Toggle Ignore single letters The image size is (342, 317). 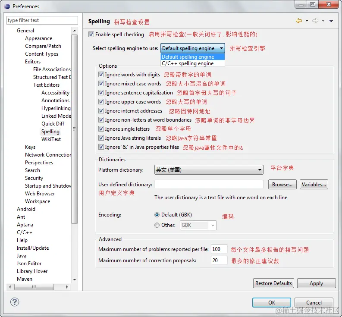pyautogui.click(x=101, y=129)
